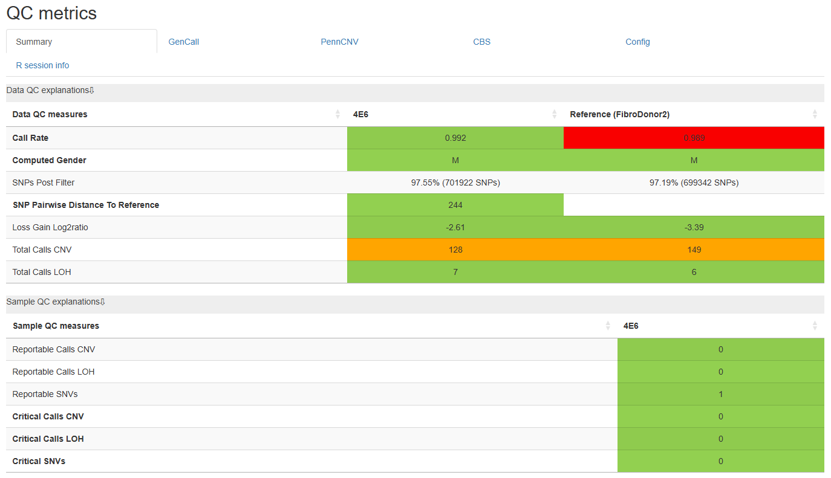Image resolution: width=831 pixels, height=478 pixels.
Task: Expand Data QC explanations section
Action: 51,91
